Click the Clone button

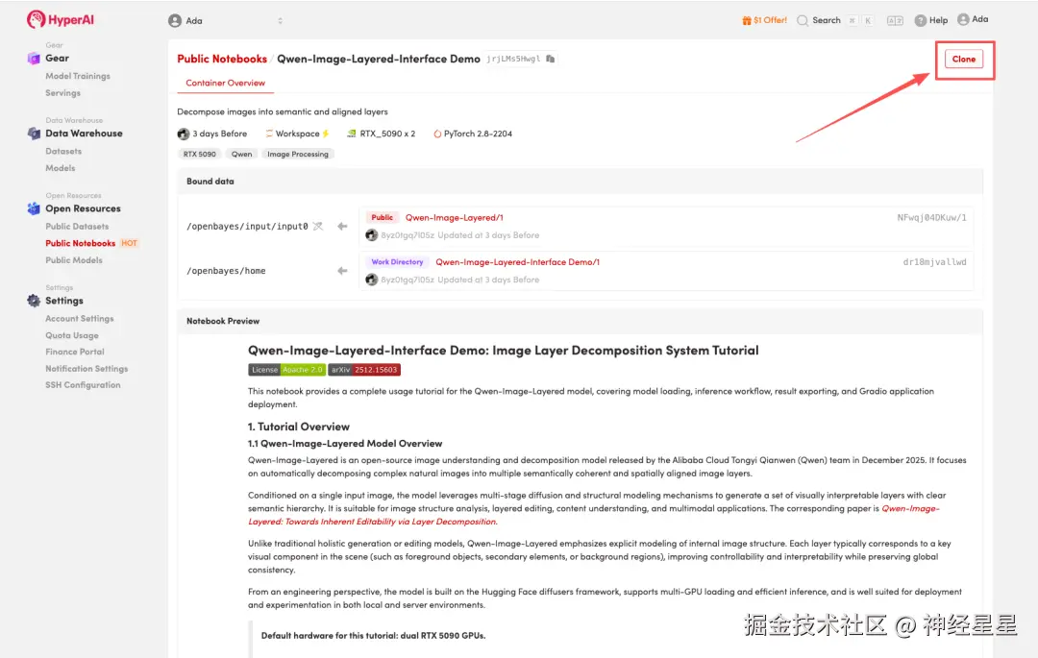(963, 59)
